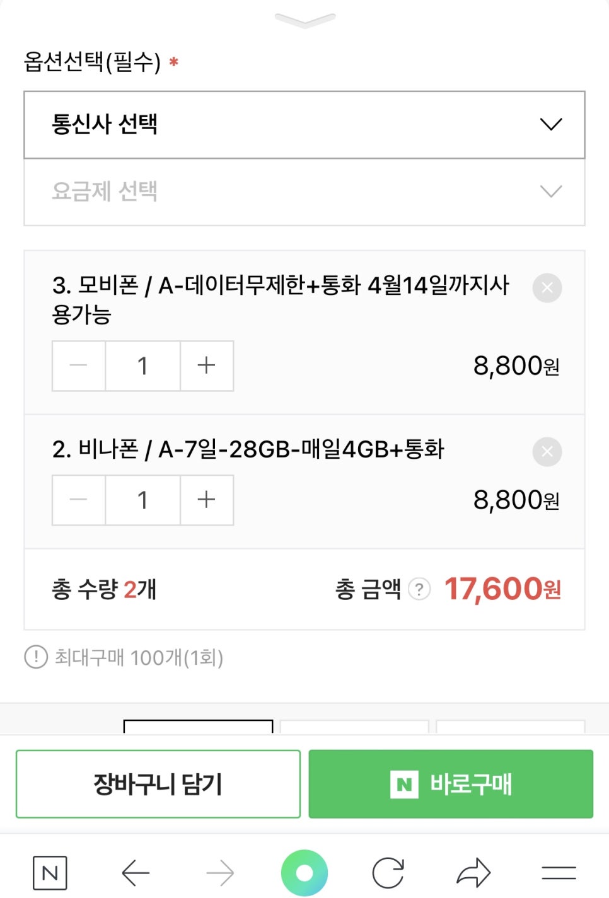Viewport: 609px width, 898px height.
Task: Decrease 모비폰 quantity with minus
Action: tap(79, 366)
